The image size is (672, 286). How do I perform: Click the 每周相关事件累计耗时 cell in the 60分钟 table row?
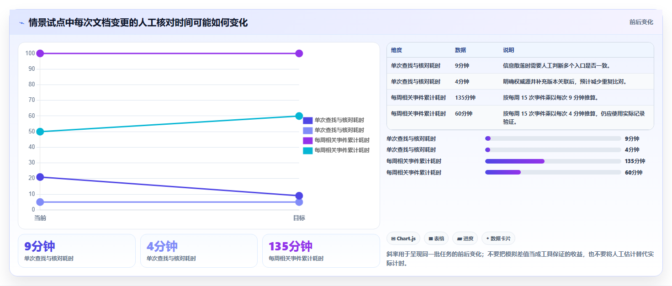418,114
